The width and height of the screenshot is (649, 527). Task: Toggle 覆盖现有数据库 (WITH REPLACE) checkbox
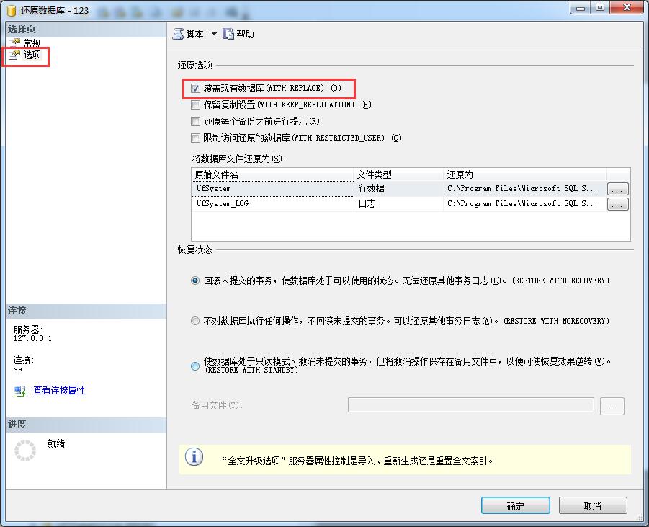tap(195, 88)
